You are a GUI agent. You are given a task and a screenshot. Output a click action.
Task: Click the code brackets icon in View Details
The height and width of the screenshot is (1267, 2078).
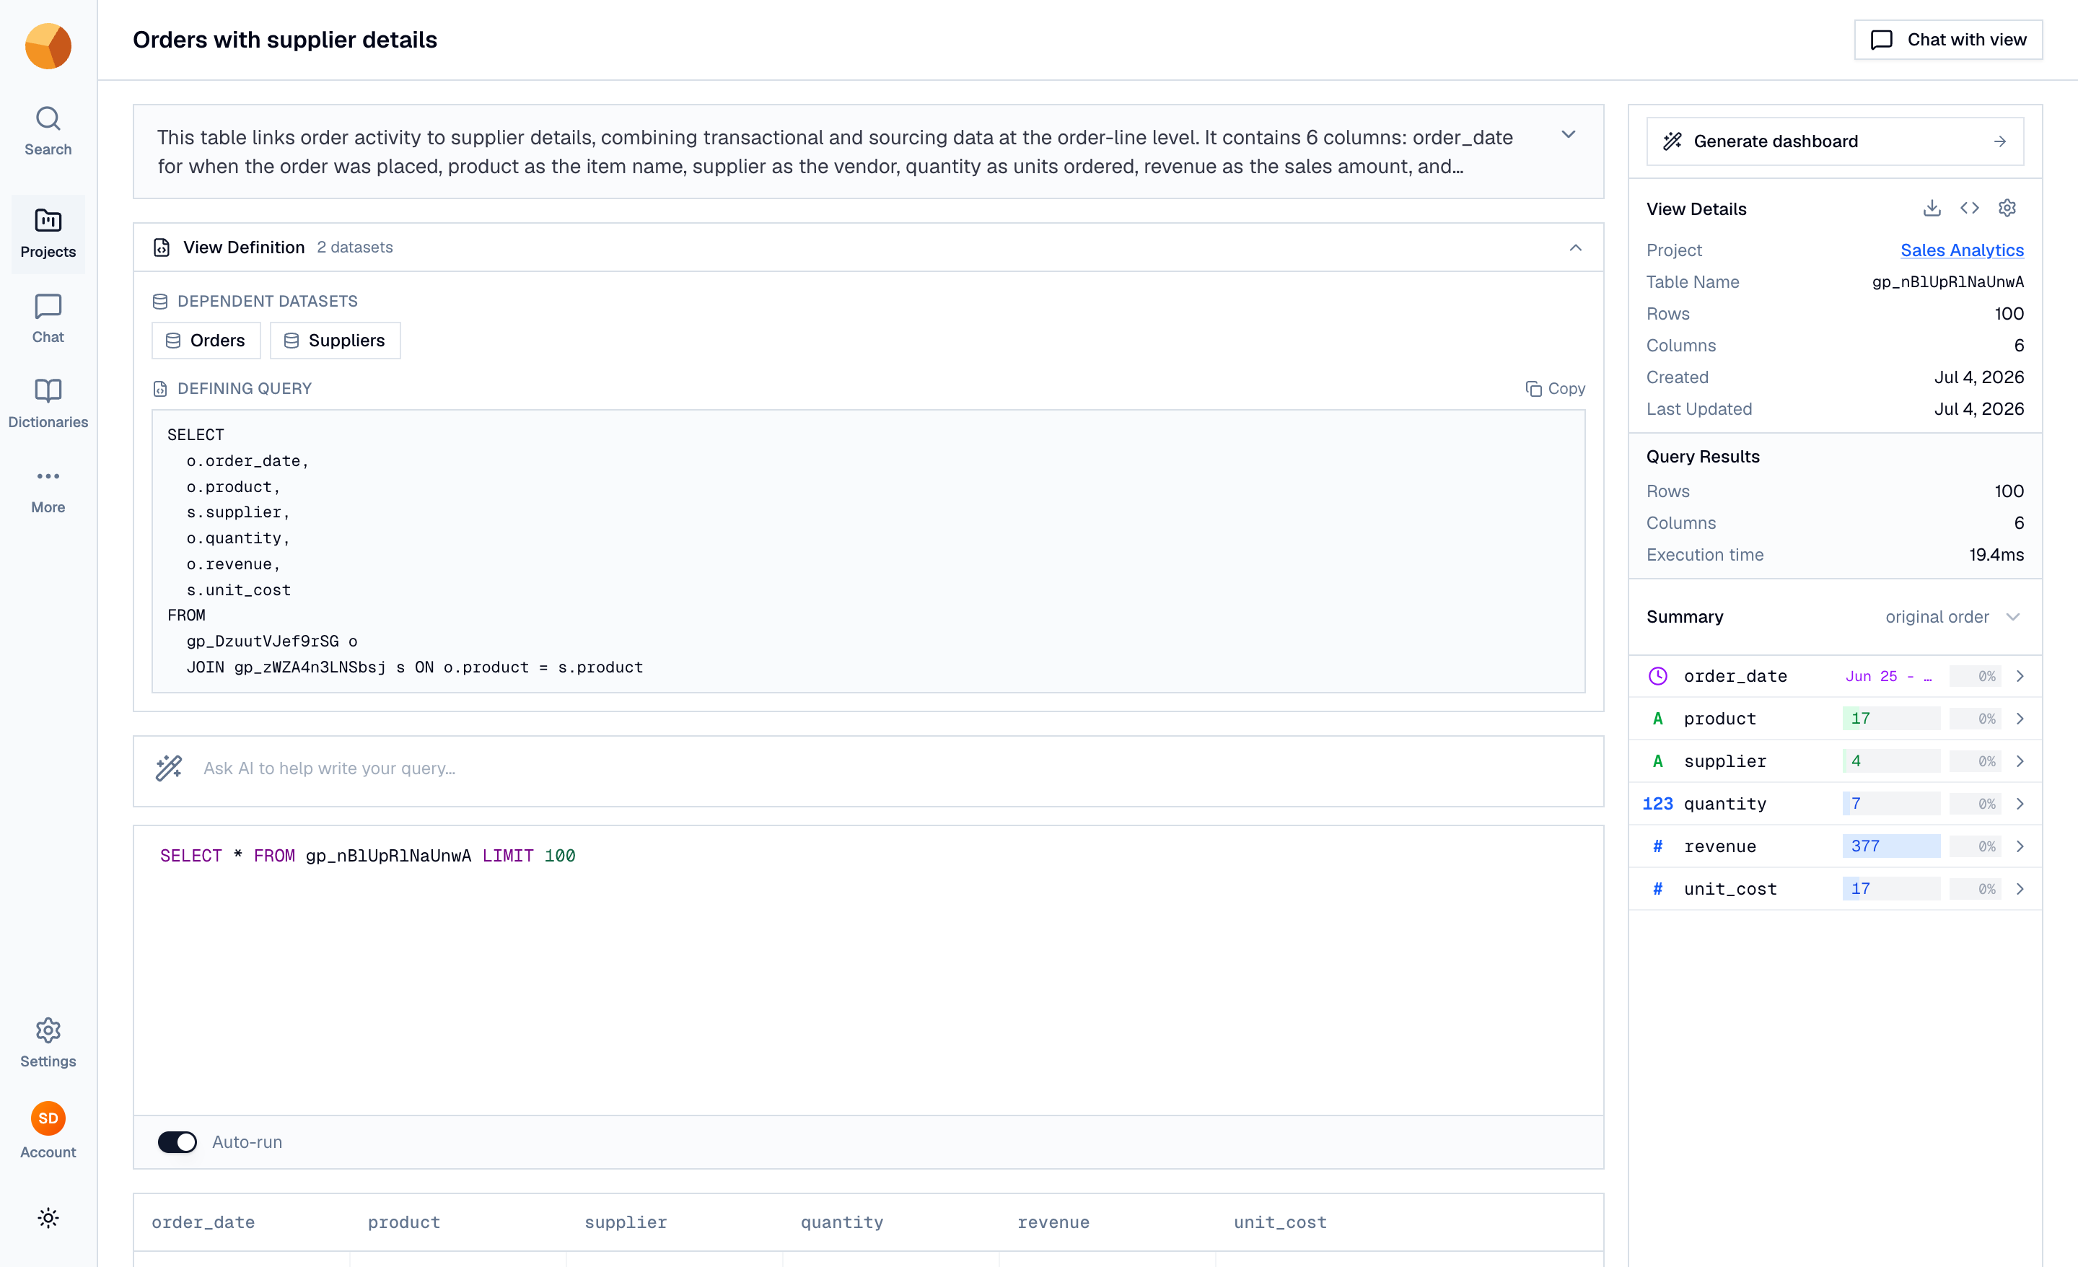[1969, 209]
